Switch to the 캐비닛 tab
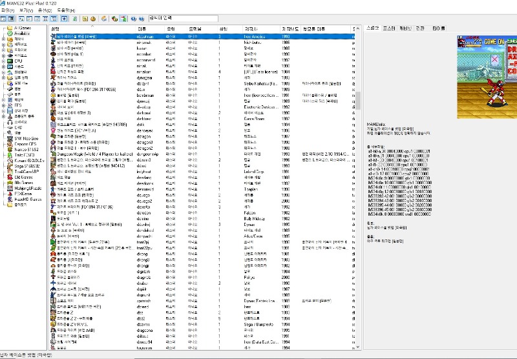The image size is (517, 359). 405,28
